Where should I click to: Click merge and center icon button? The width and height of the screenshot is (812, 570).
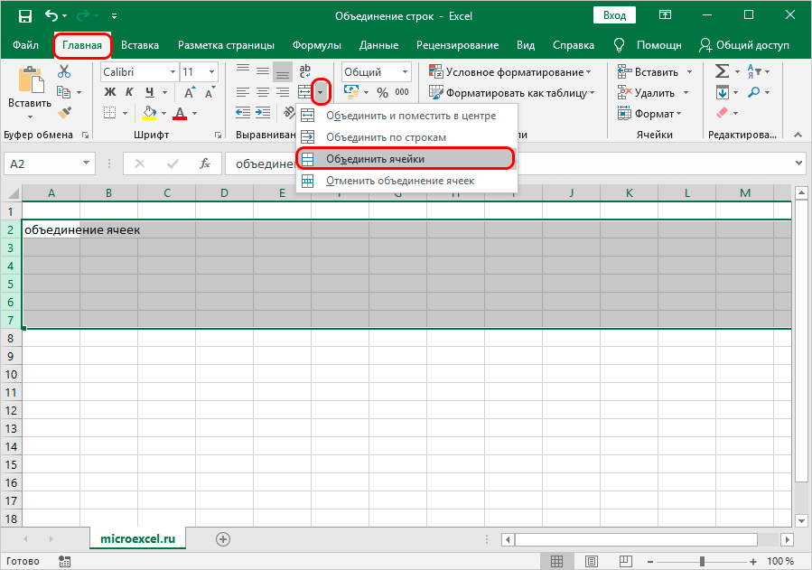click(304, 92)
